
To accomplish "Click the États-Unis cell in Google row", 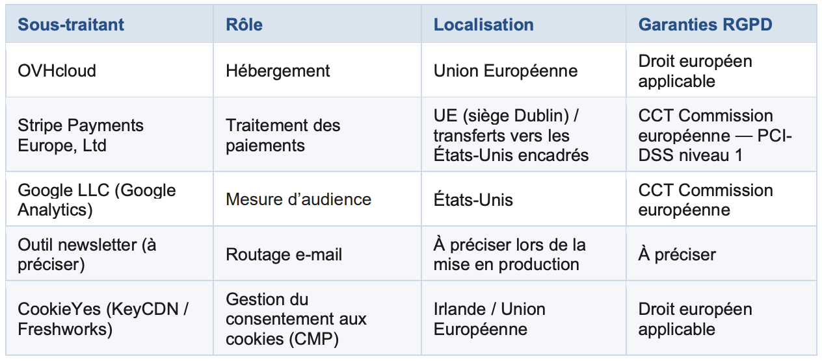I will click(473, 199).
